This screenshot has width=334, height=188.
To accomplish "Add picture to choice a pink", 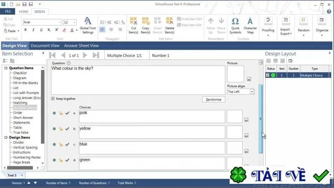I will [246, 119].
